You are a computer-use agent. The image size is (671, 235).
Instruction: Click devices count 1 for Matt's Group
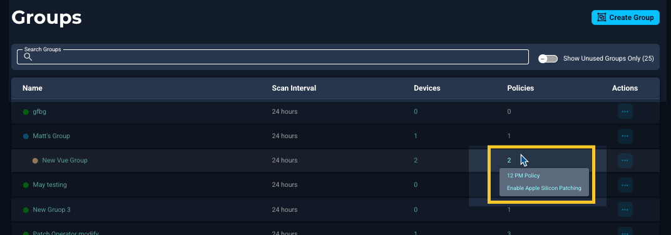416,136
